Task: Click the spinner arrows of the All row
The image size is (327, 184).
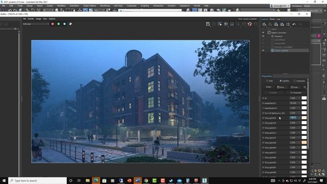Action: [x=300, y=98]
